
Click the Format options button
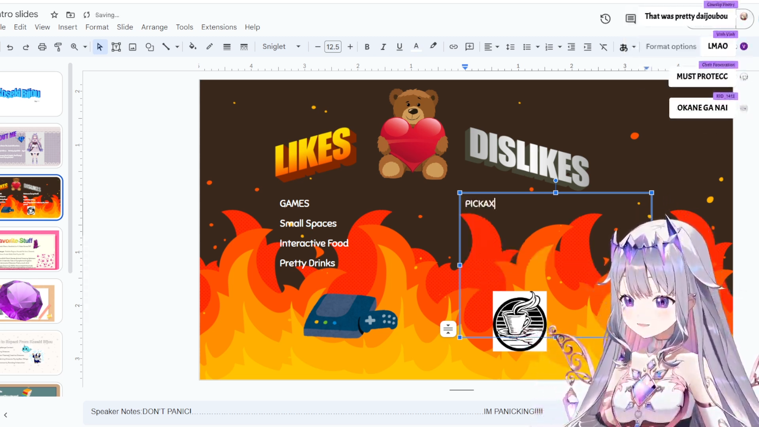[671, 47]
